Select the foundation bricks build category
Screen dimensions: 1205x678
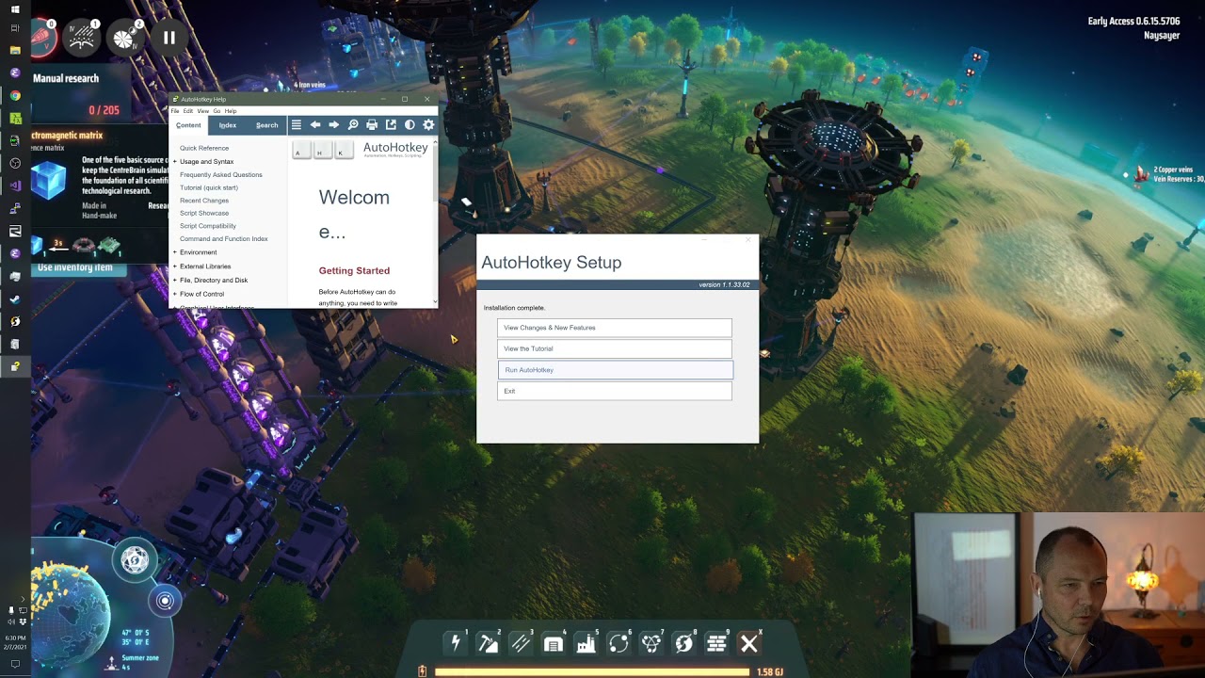[x=716, y=643]
